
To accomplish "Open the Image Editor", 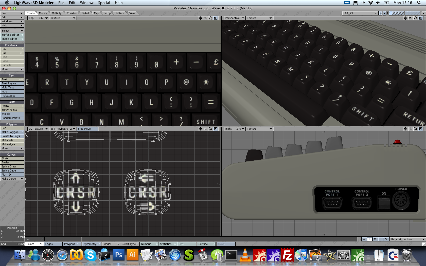I will [12, 39].
